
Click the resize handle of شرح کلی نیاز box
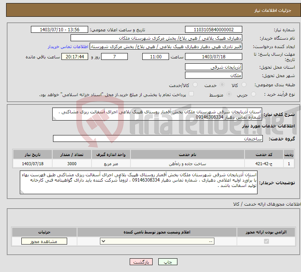pyautogui.click(x=54, y=118)
